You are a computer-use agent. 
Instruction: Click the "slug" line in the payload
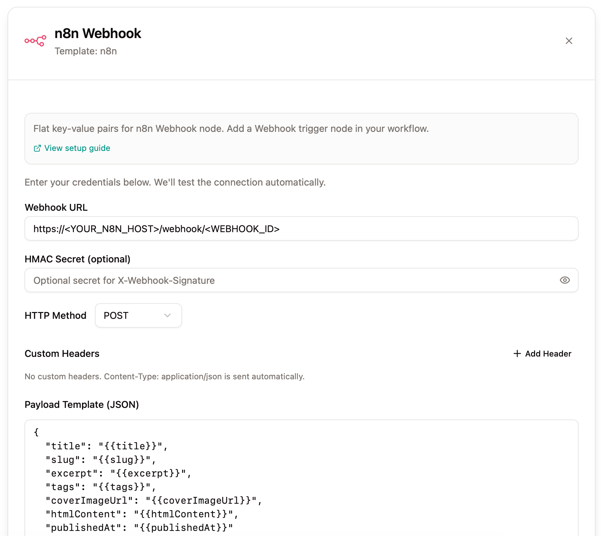coord(101,460)
